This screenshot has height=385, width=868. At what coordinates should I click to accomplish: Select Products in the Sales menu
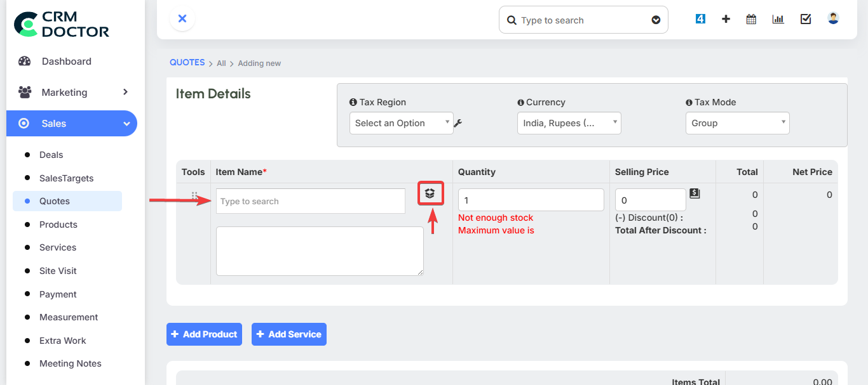point(58,224)
